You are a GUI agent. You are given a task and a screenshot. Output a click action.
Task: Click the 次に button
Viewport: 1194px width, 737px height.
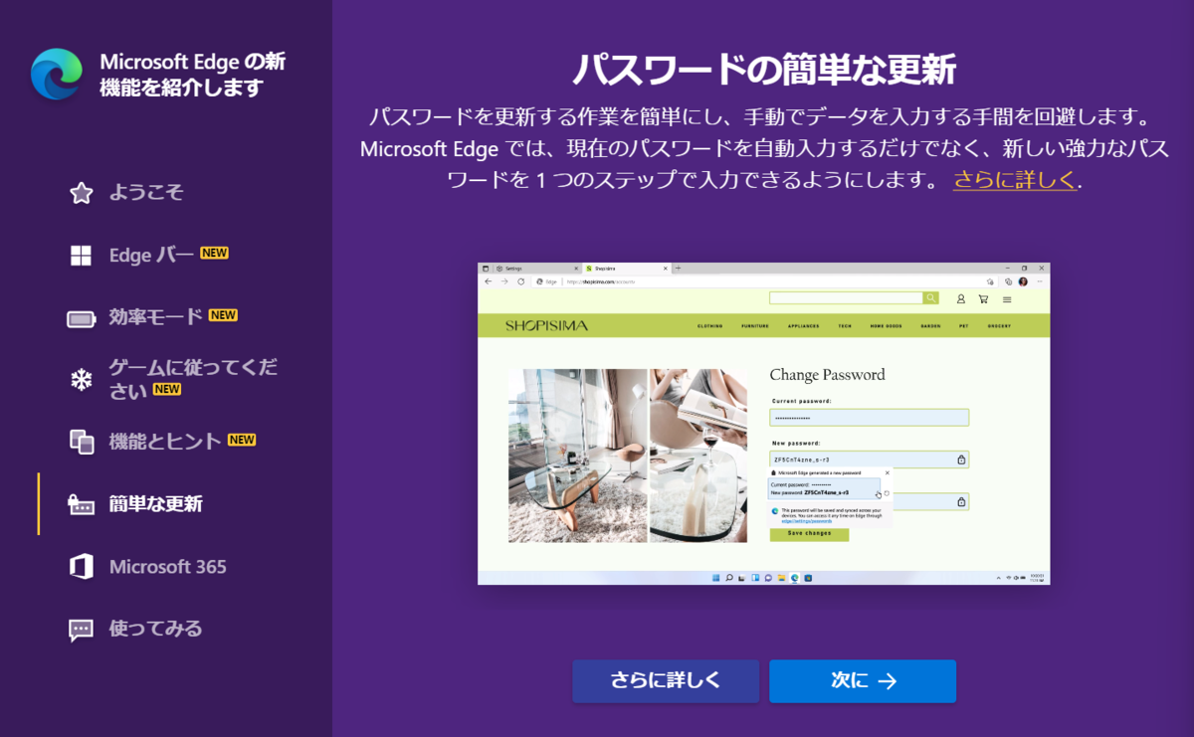[x=863, y=681]
